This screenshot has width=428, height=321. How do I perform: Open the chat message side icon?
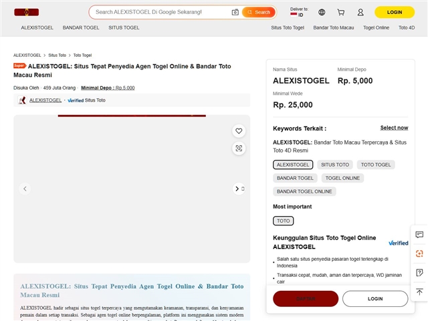[x=419, y=235]
